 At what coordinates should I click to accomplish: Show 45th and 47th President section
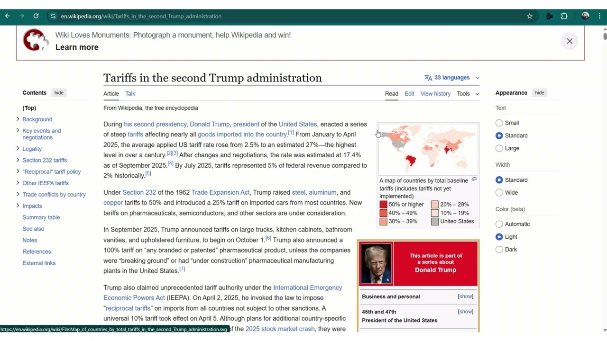point(465,312)
